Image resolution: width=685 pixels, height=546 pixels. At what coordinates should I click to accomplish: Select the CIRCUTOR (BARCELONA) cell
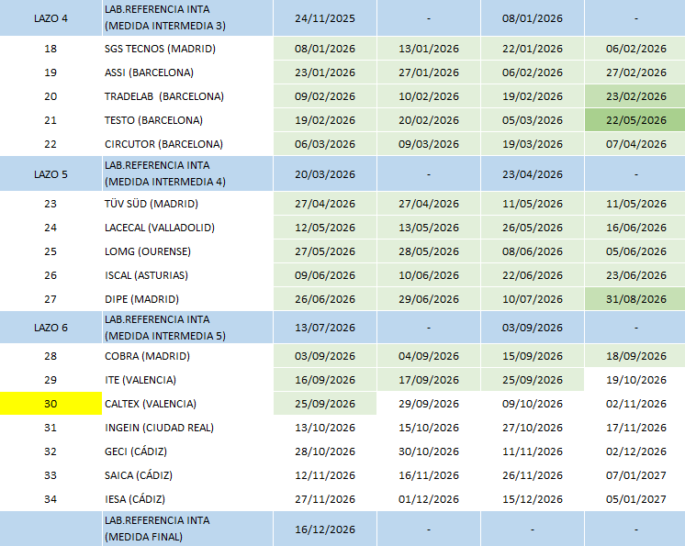pyautogui.click(x=187, y=144)
